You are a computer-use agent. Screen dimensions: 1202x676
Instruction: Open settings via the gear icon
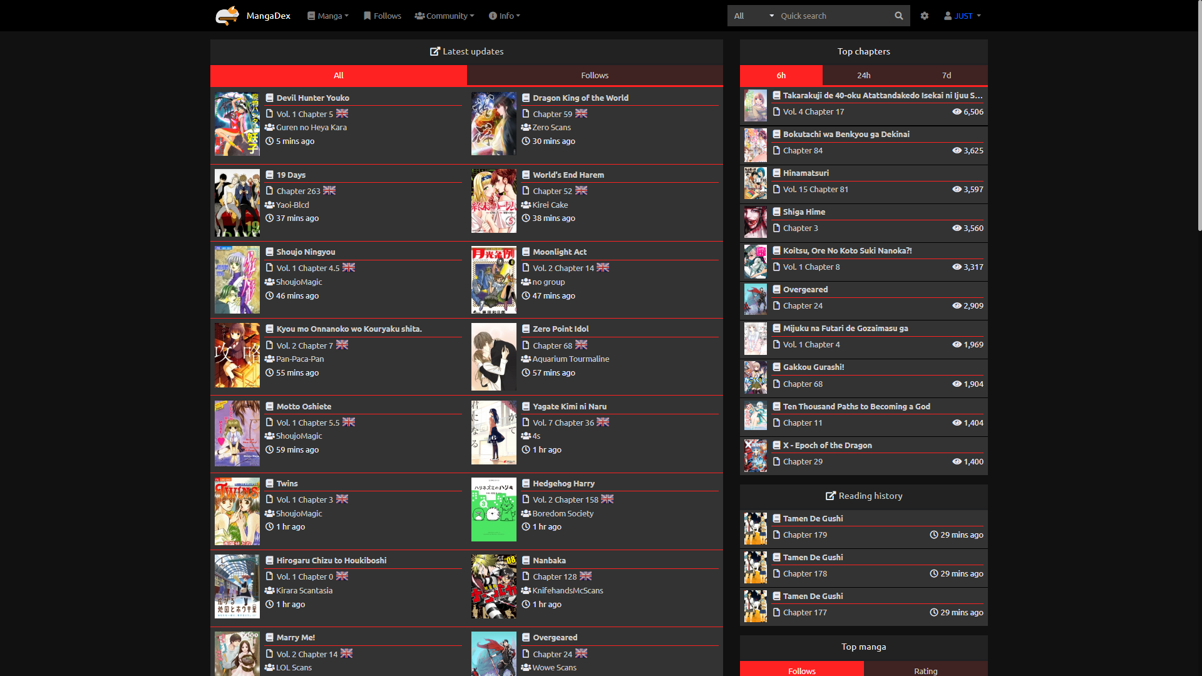(x=925, y=16)
